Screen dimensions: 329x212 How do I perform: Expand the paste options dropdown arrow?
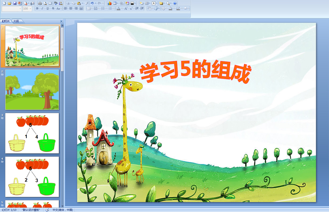click(x=83, y=3)
